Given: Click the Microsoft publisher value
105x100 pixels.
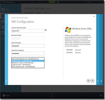Looking at the screenshot, I should [x=78, y=50].
